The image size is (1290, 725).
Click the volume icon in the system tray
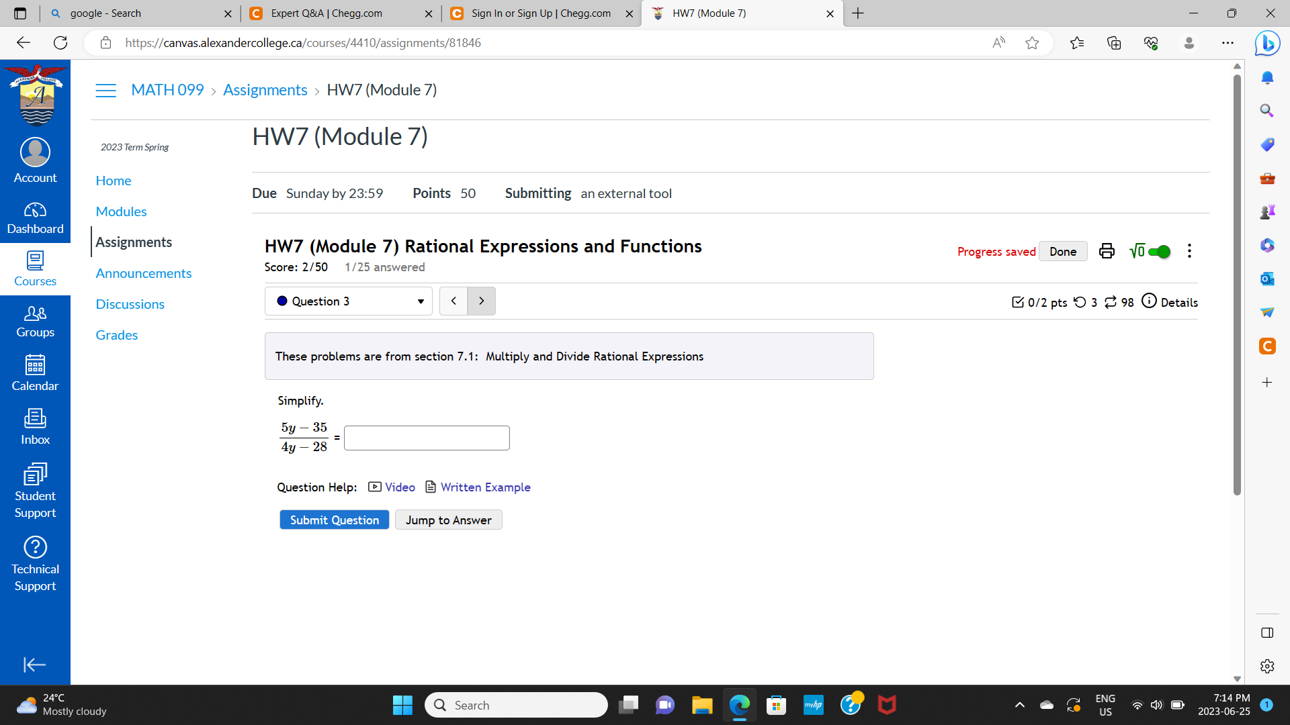[x=1157, y=705]
